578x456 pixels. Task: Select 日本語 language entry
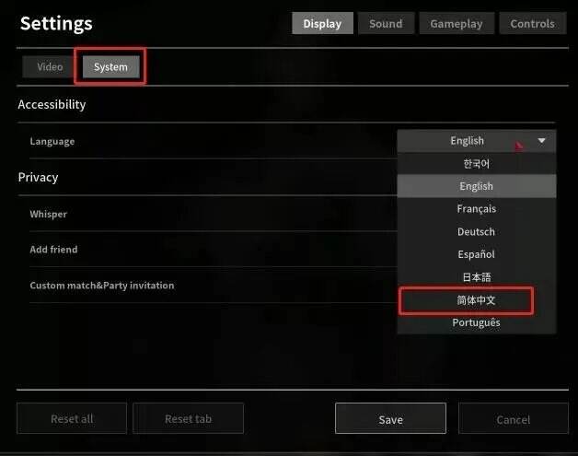click(476, 277)
